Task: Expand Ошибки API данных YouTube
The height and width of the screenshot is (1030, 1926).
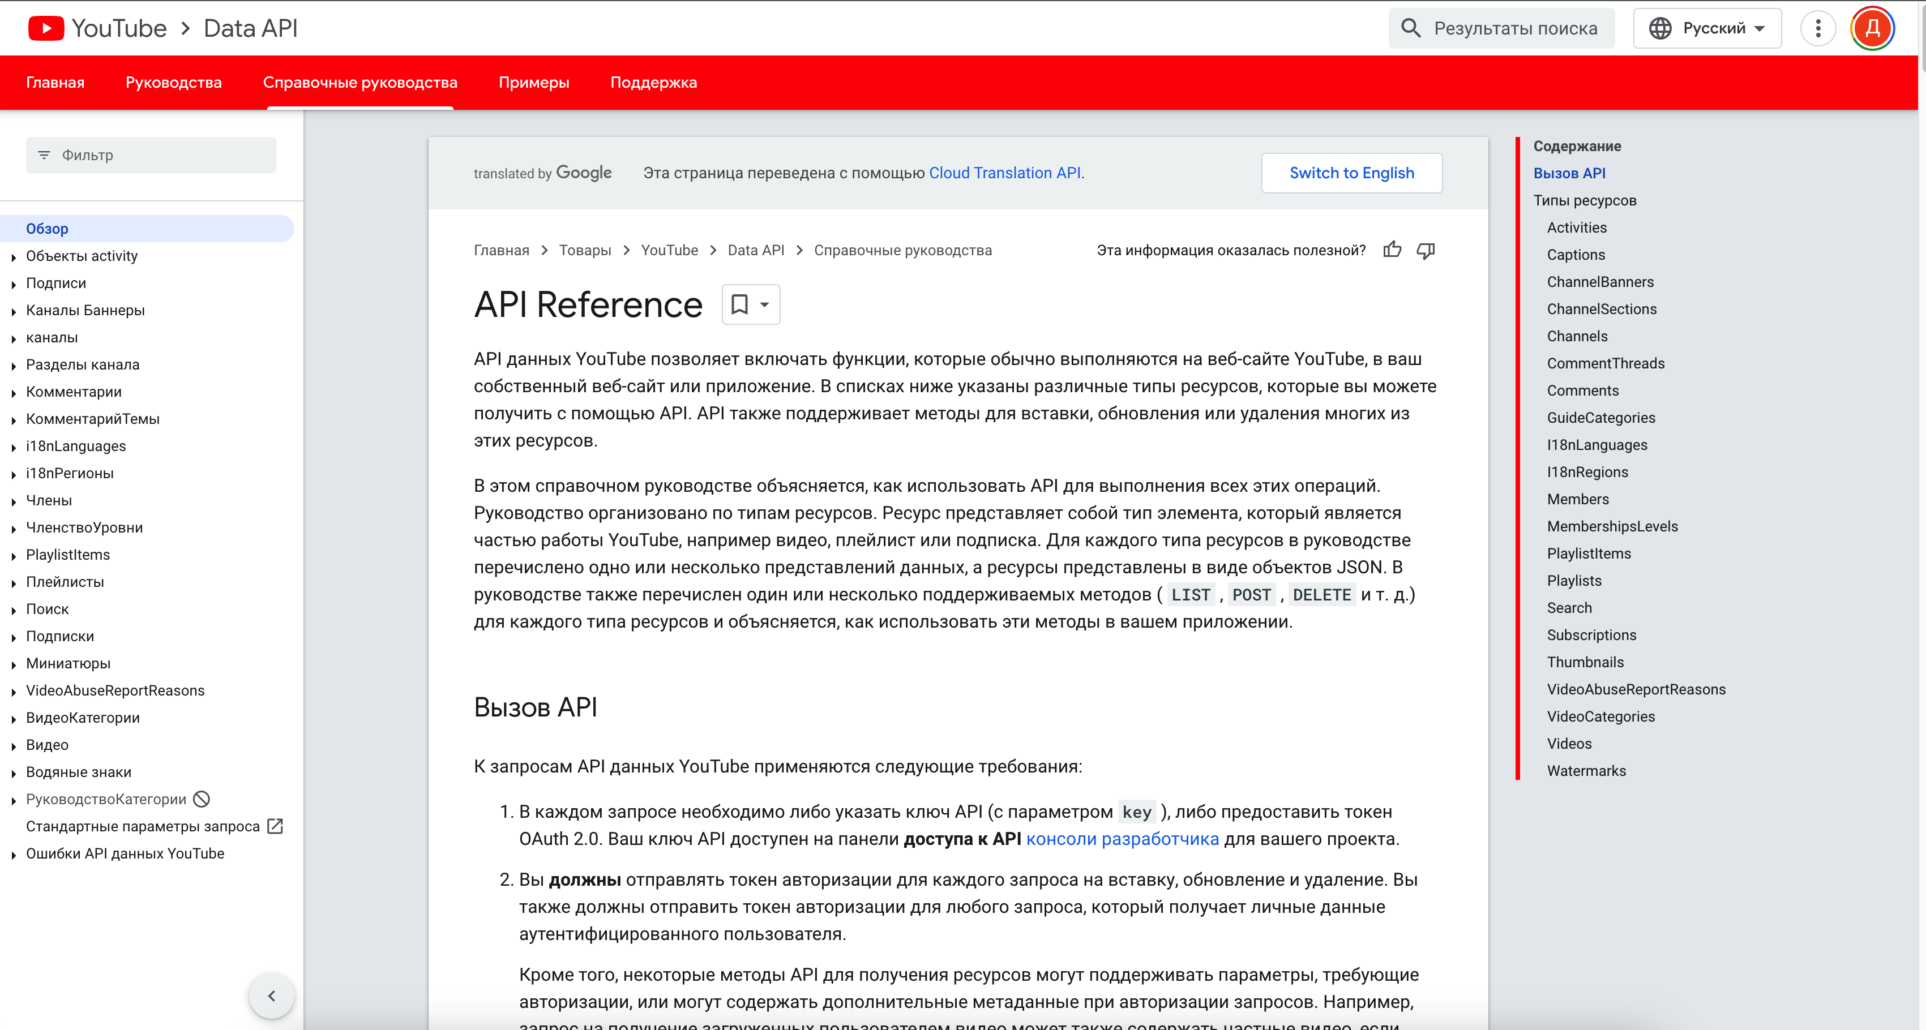Action: coord(14,855)
